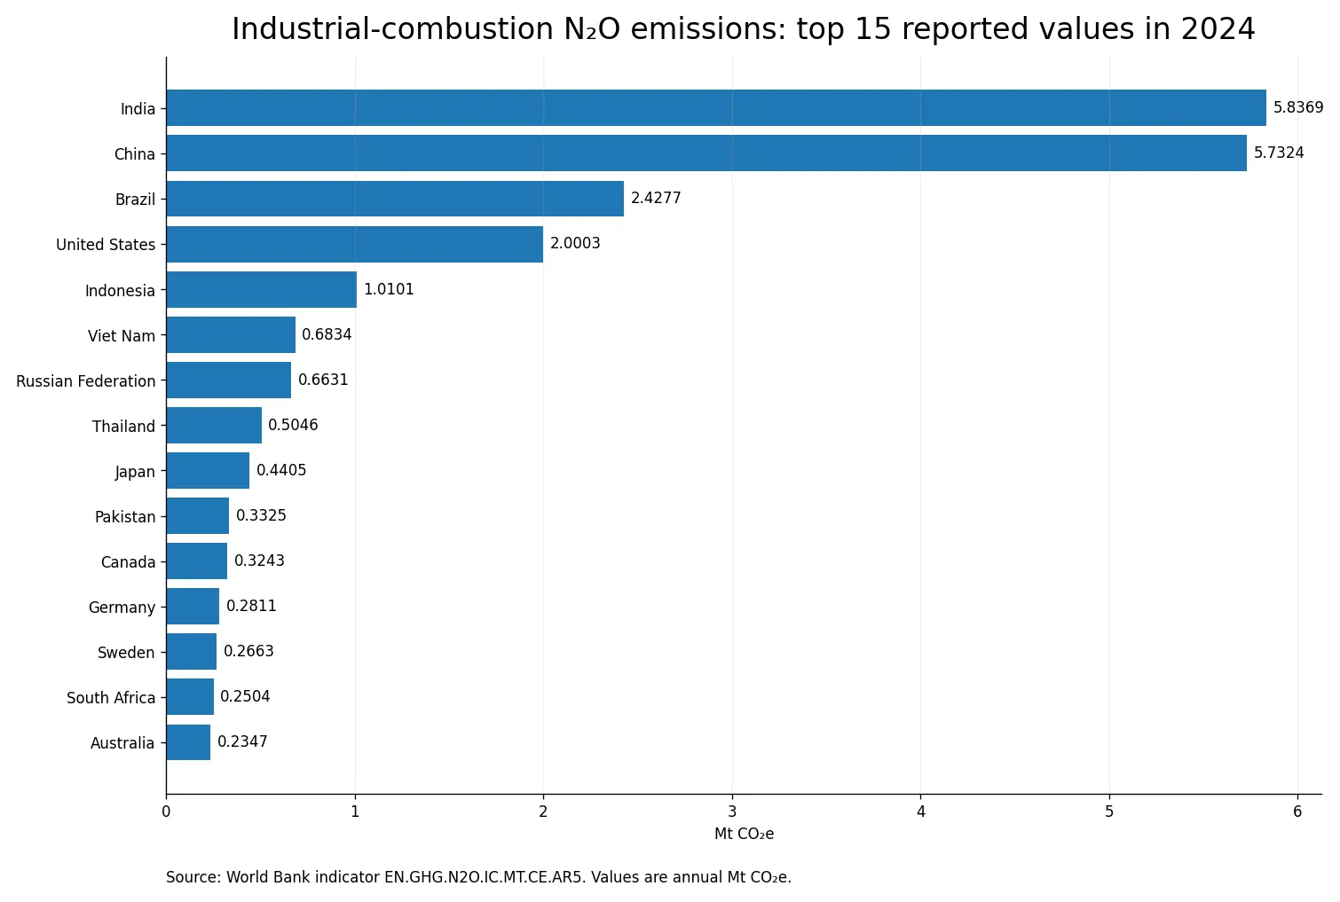Click the Sweden bar

[192, 652]
